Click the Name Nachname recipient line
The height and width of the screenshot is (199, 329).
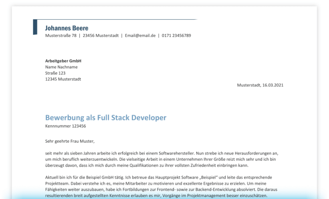[x=61, y=67]
